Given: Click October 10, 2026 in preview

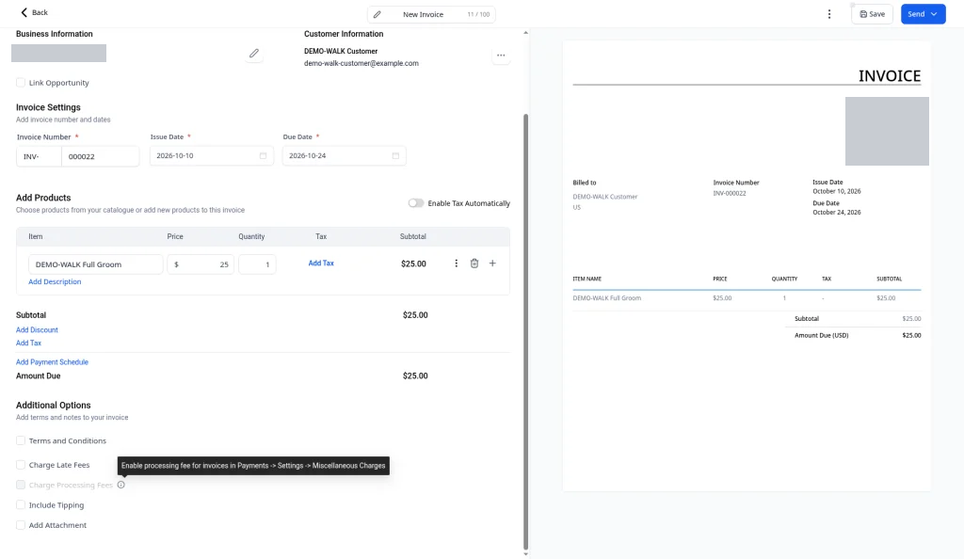Looking at the screenshot, I should pos(837,191).
